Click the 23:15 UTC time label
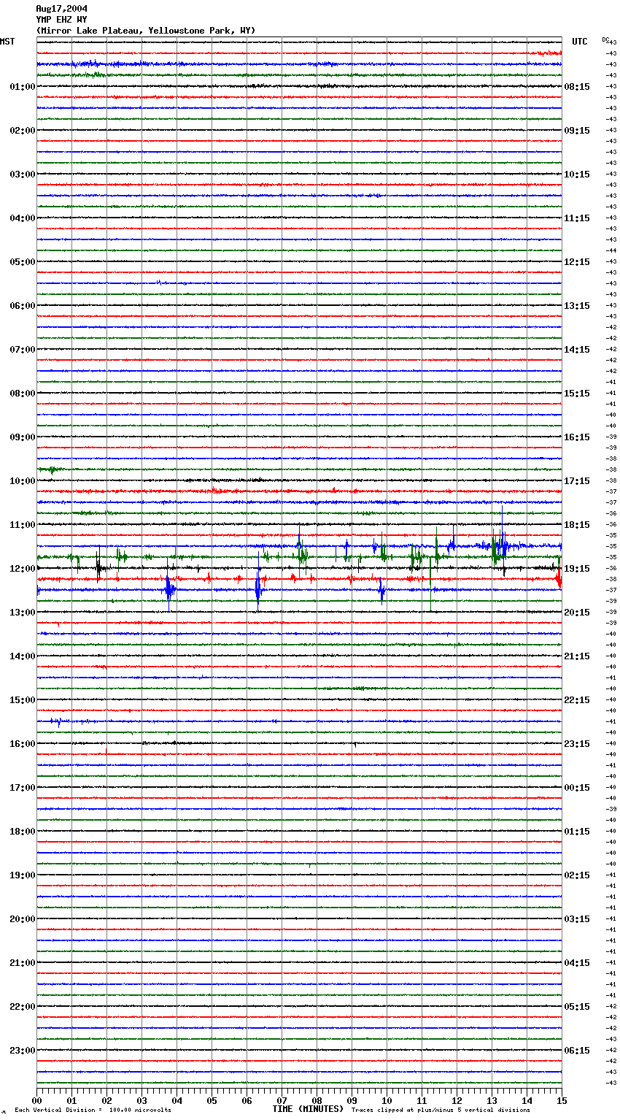The width and height of the screenshot is (620, 1120). (577, 744)
